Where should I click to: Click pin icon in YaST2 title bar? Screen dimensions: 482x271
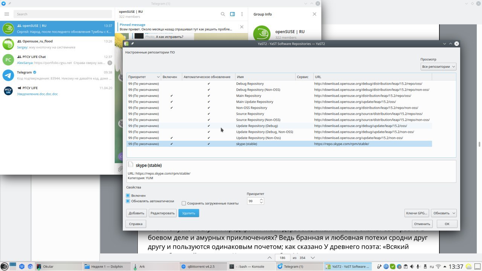pyautogui.click(x=132, y=44)
